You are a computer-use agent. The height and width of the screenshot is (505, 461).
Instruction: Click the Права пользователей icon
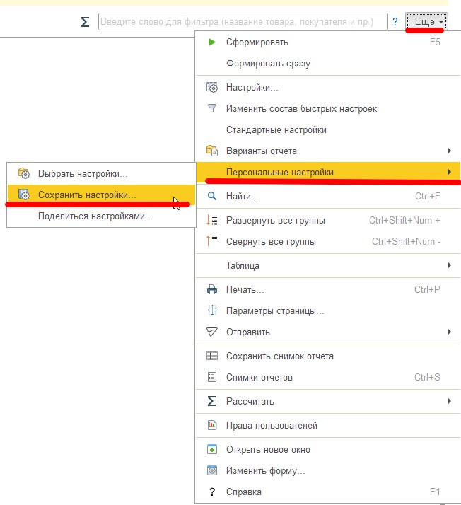click(x=211, y=426)
